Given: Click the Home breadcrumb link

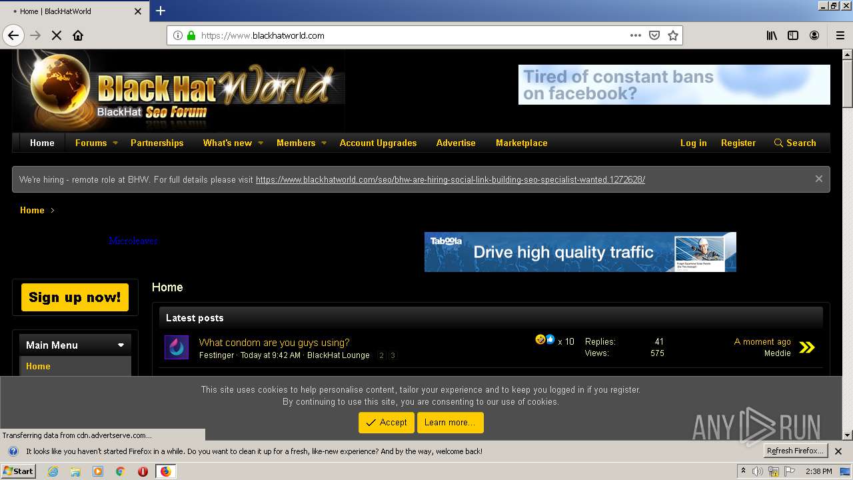Looking at the screenshot, I should (32, 210).
